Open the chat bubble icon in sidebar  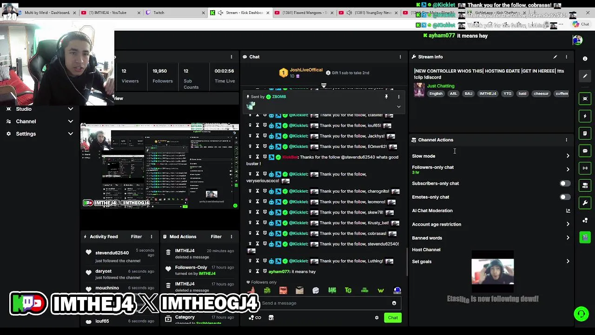pos(585,151)
